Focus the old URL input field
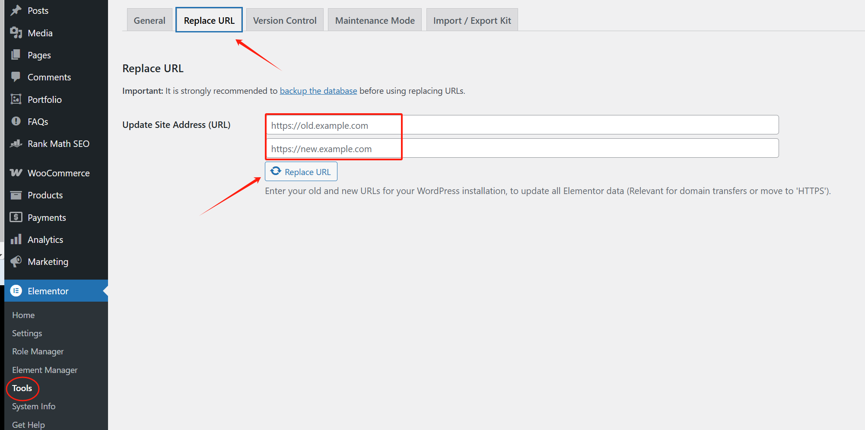The width and height of the screenshot is (865, 430). 522,125
